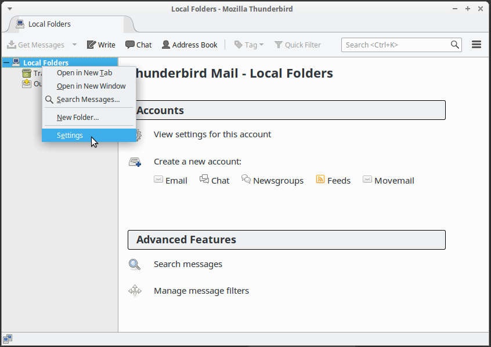
Task: Focus the Search <Ctrl+K> input field
Action: 395,45
